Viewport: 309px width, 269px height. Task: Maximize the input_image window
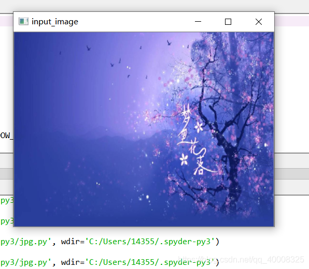(x=228, y=21)
